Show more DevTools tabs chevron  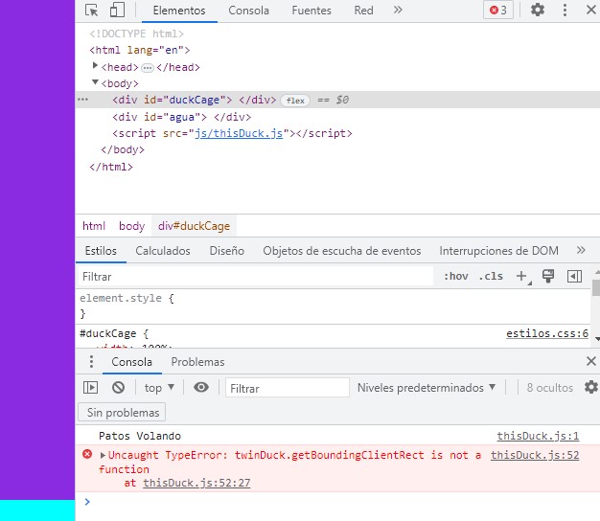pyautogui.click(x=398, y=10)
